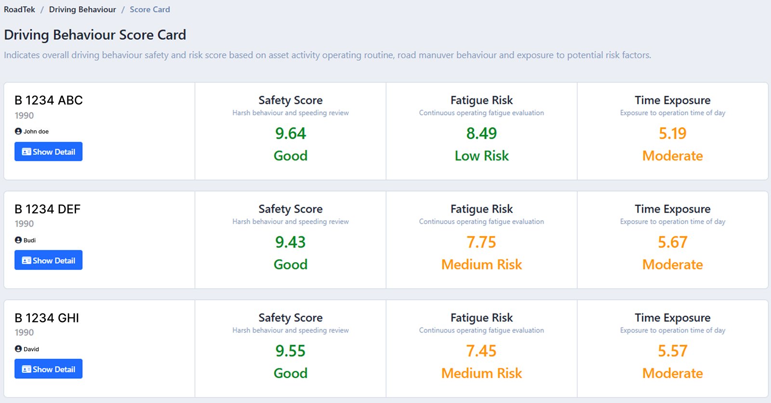Show Detail for vehicle B 1234 ABC
The height and width of the screenshot is (403, 771).
[48, 152]
